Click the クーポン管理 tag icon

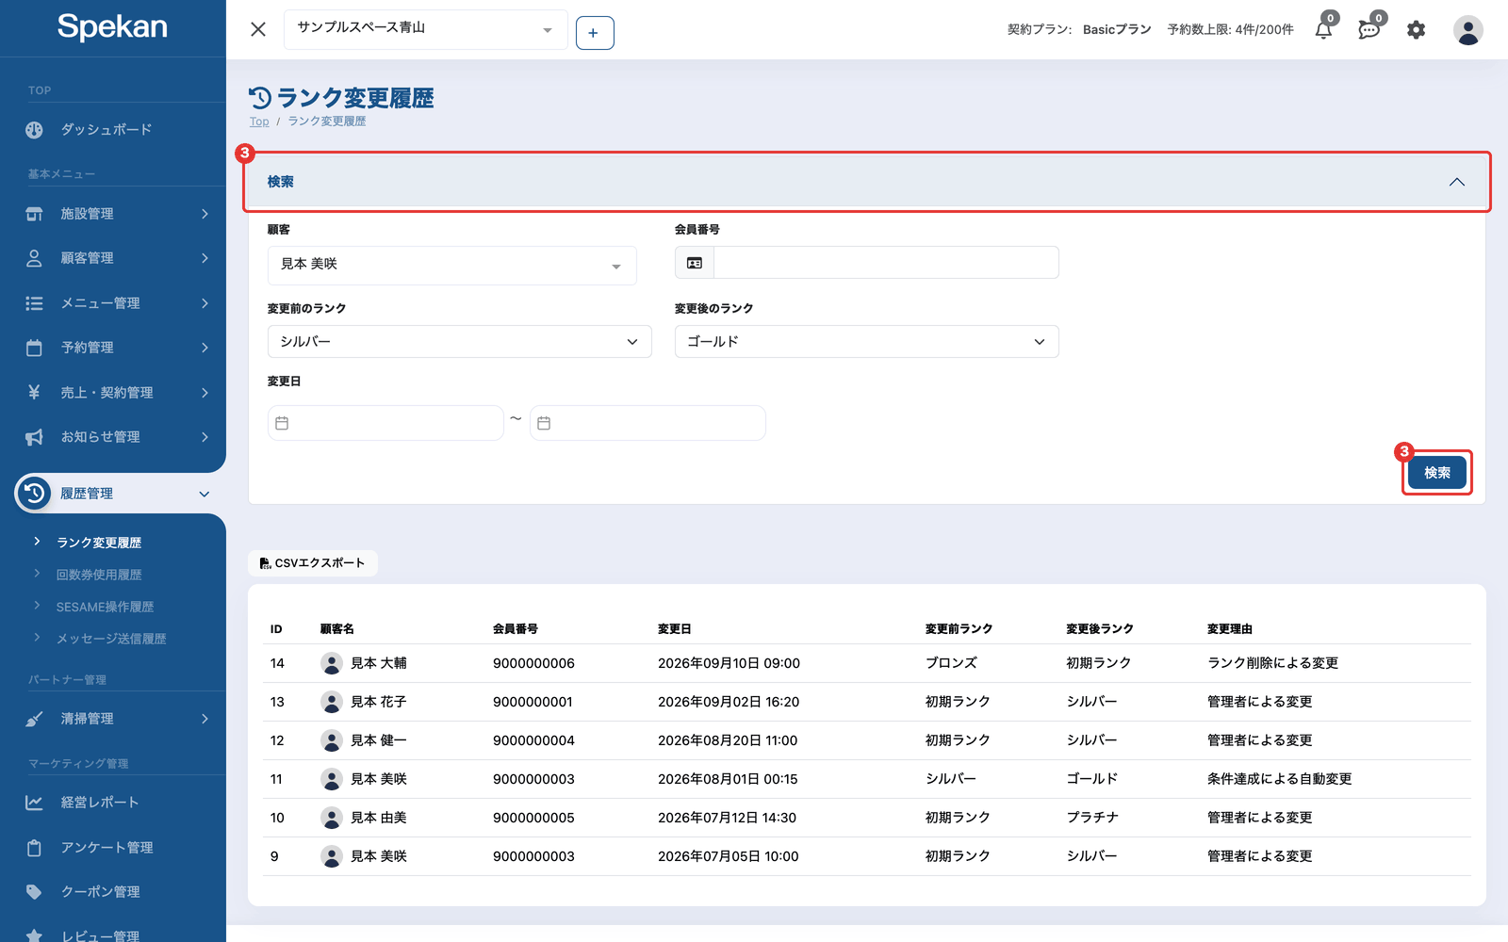coord(34,892)
